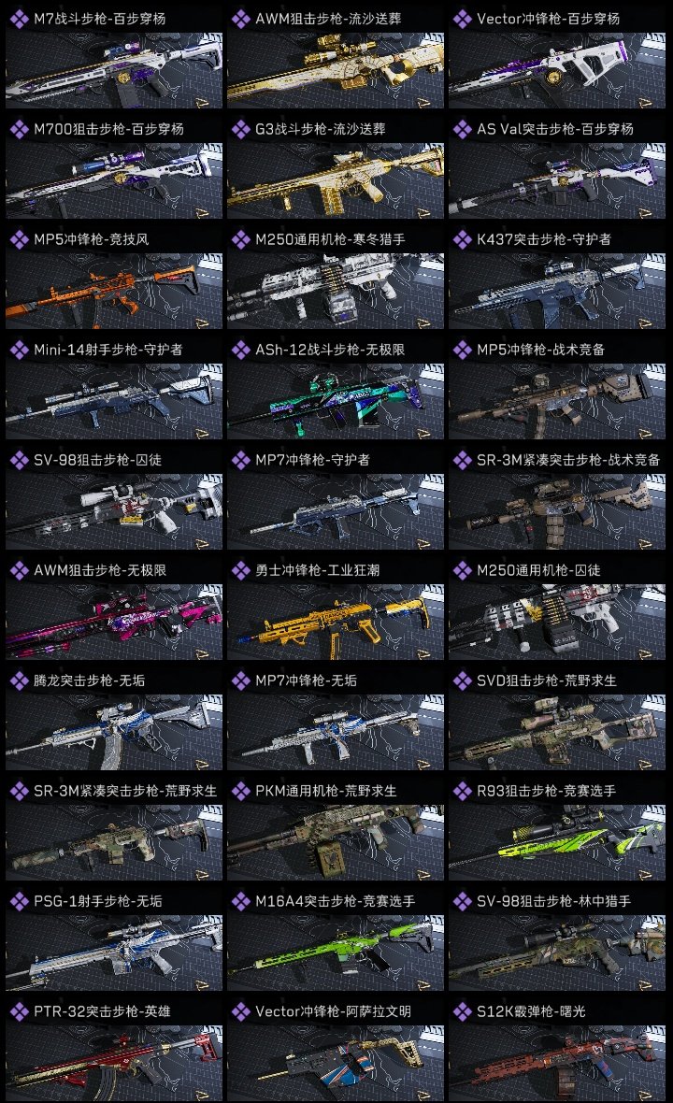
Task: Click the purple icon before M250通用机枪-寒冬猎手
Action: 240,240
